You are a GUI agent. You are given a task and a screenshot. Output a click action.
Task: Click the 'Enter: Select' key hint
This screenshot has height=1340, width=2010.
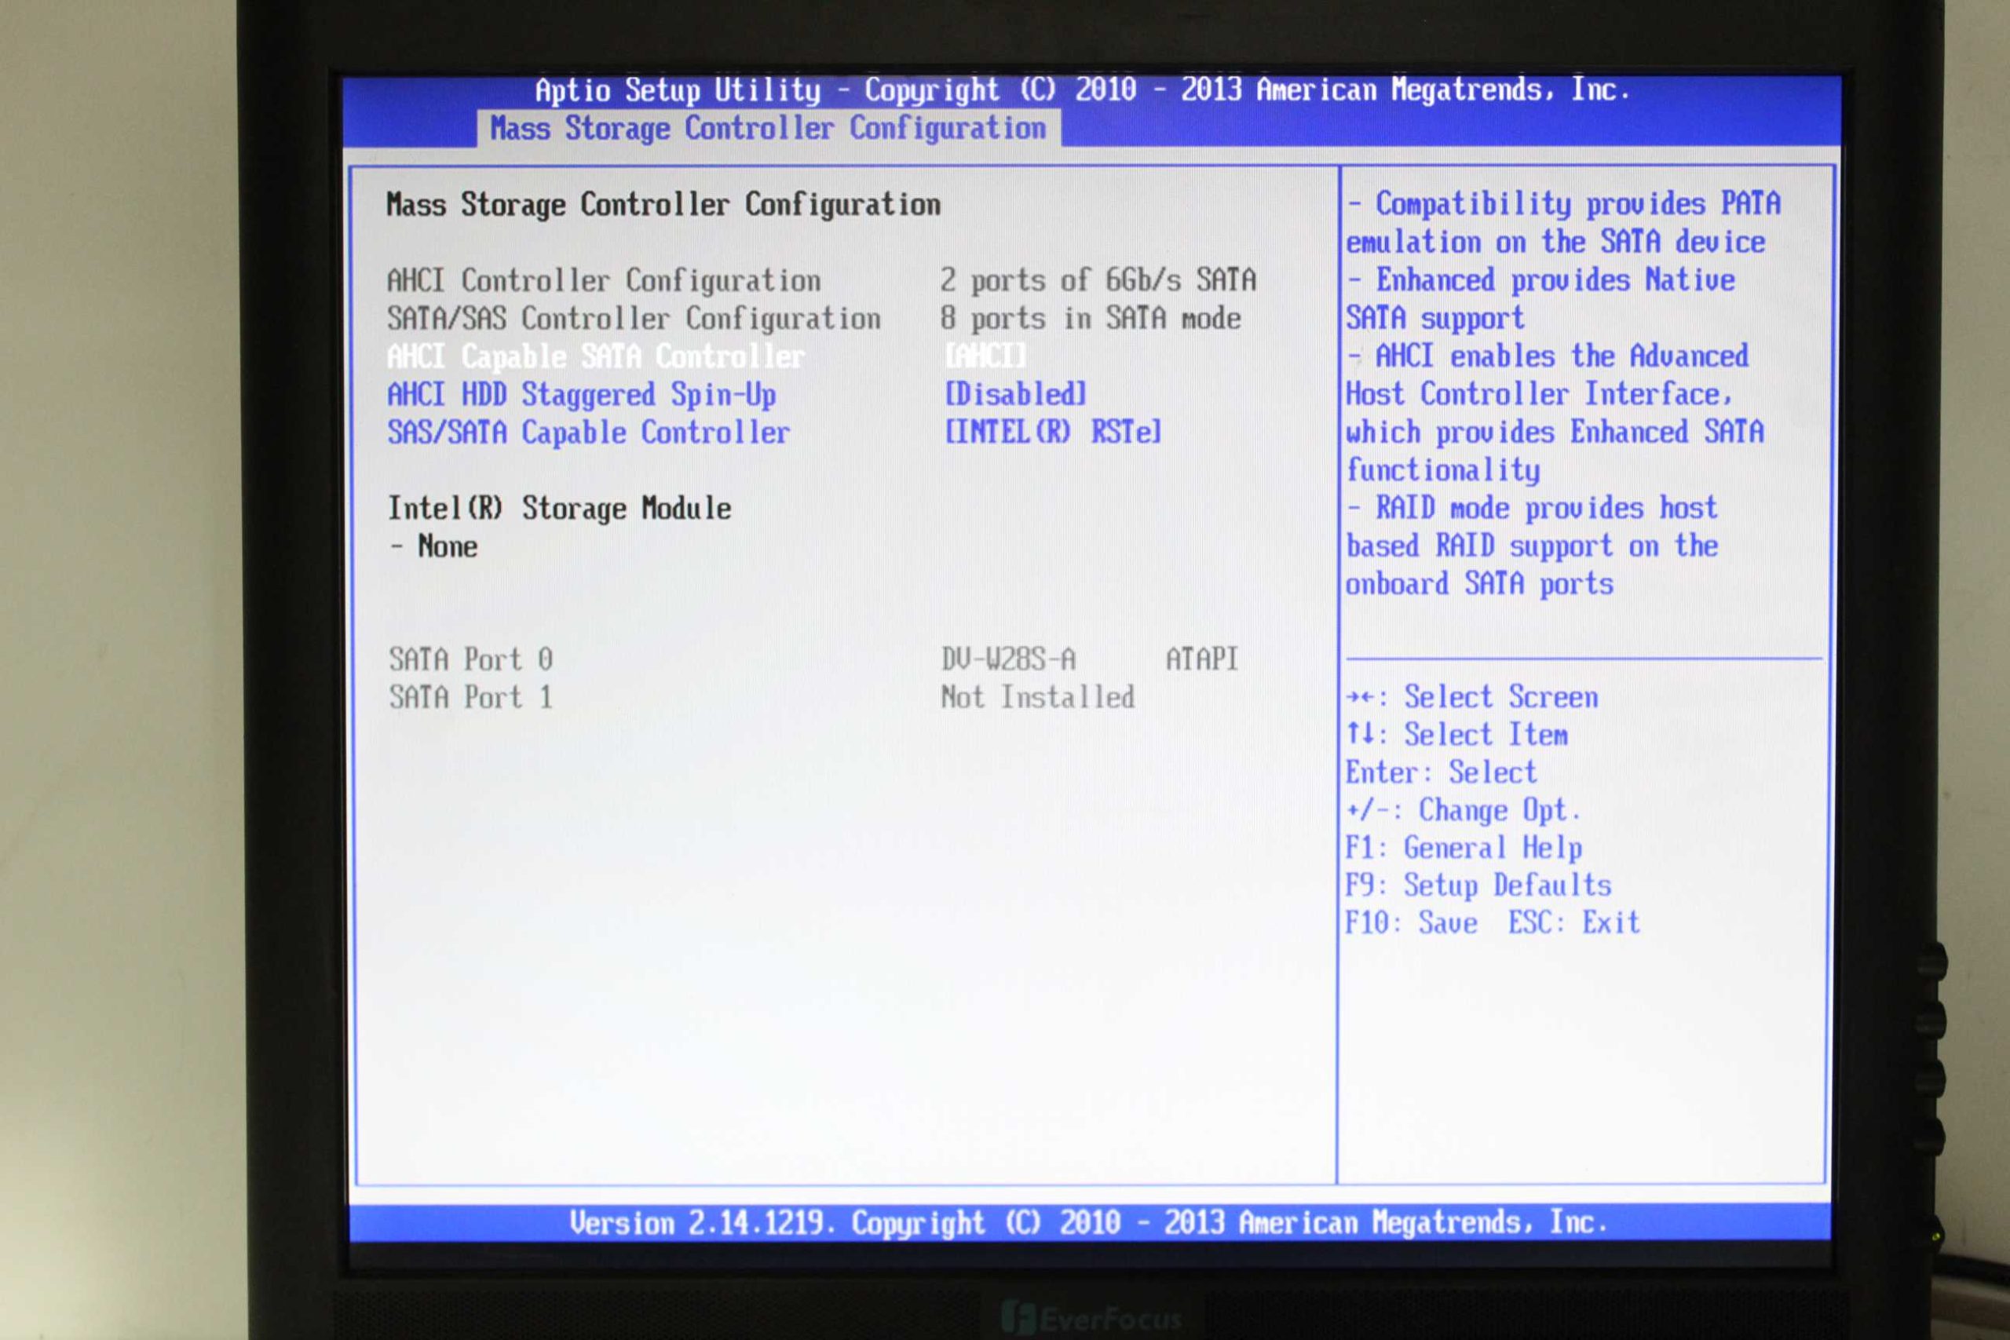[1441, 772]
